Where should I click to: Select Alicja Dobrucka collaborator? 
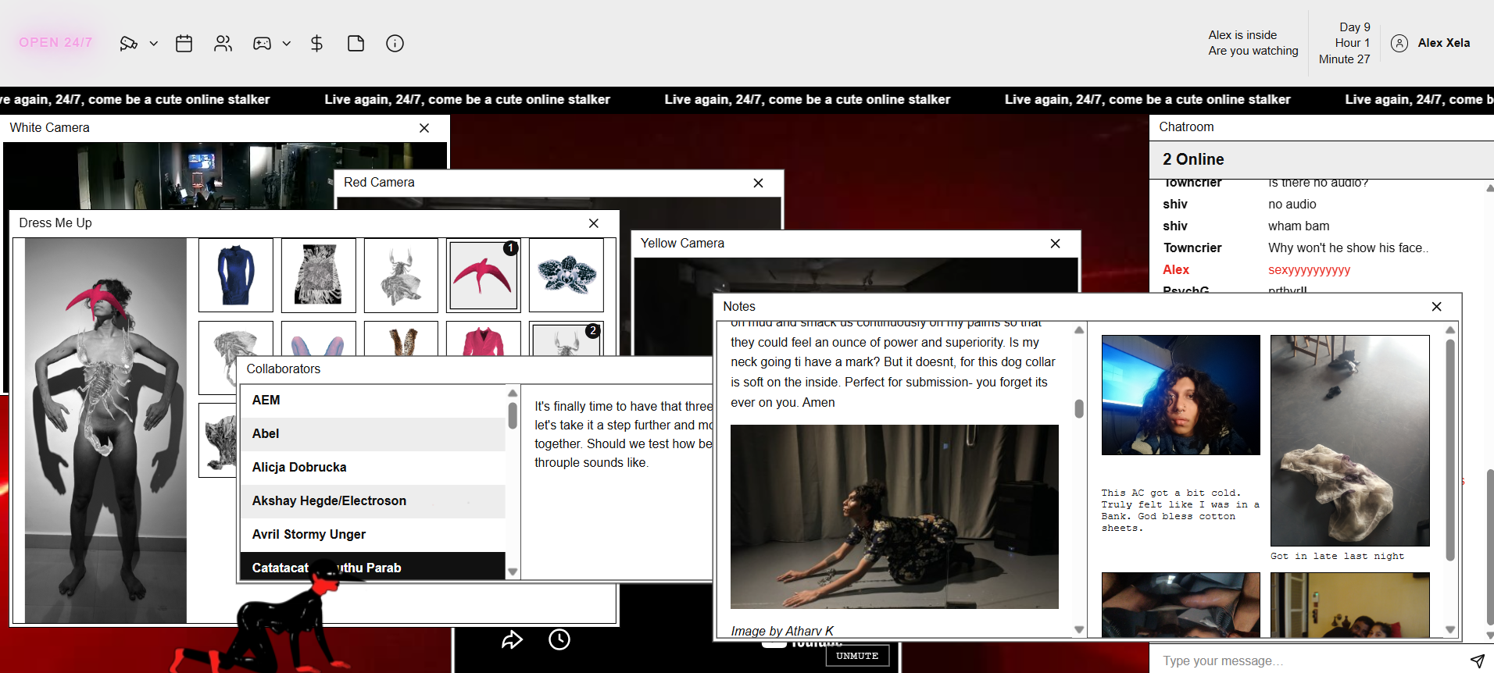pos(373,468)
